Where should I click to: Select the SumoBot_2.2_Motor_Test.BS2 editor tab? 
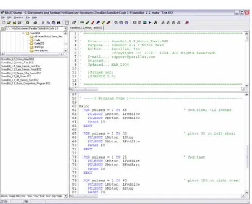tap(86, 28)
